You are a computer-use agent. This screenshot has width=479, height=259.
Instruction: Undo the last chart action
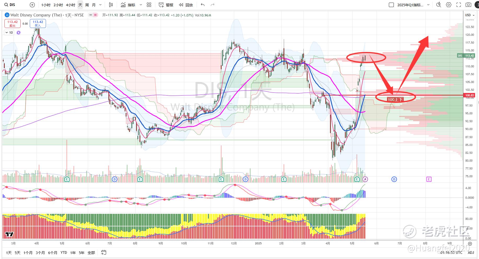tap(203, 5)
